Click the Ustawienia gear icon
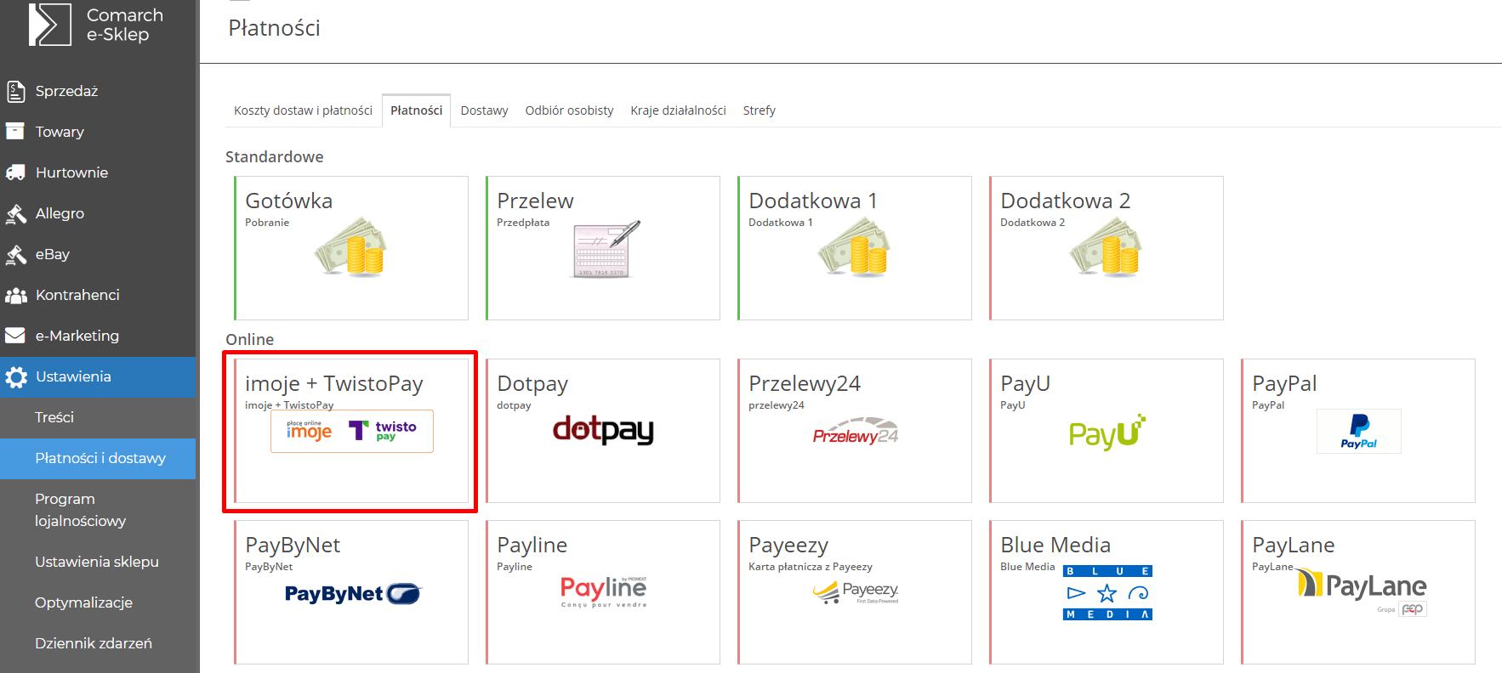Viewport: 1502px width, 673px height. (15, 376)
